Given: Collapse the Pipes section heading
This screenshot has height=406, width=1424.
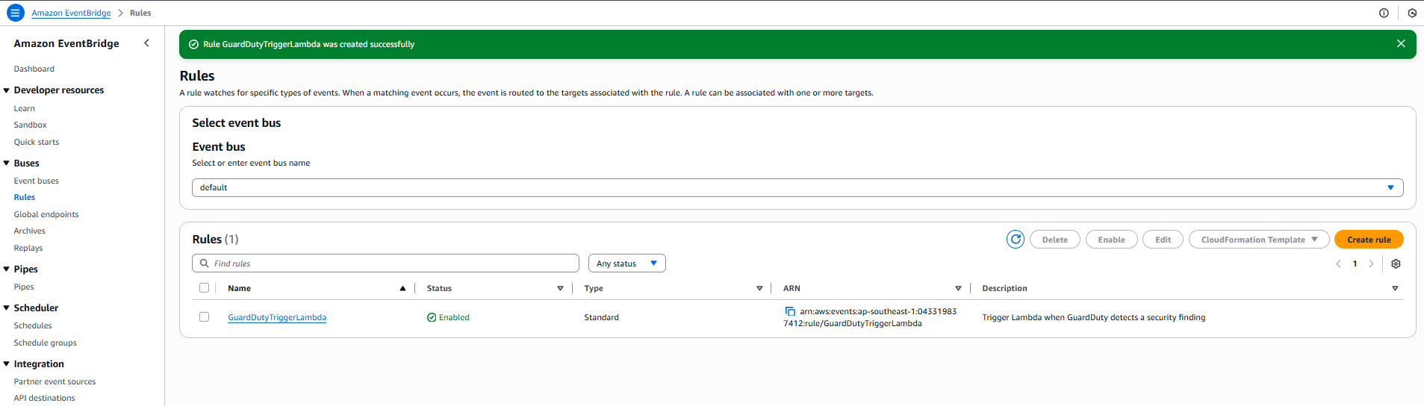Looking at the screenshot, I should point(7,269).
